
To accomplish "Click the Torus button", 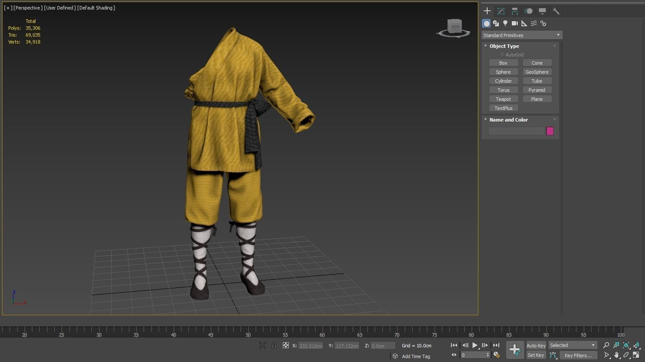I will coord(504,90).
